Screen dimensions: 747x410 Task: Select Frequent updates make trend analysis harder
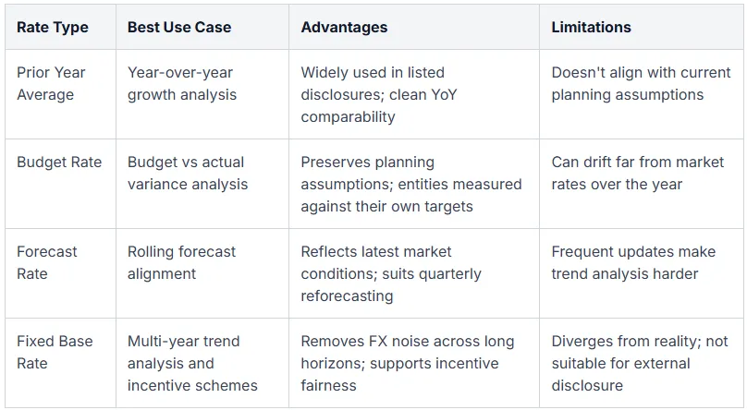coord(642,273)
